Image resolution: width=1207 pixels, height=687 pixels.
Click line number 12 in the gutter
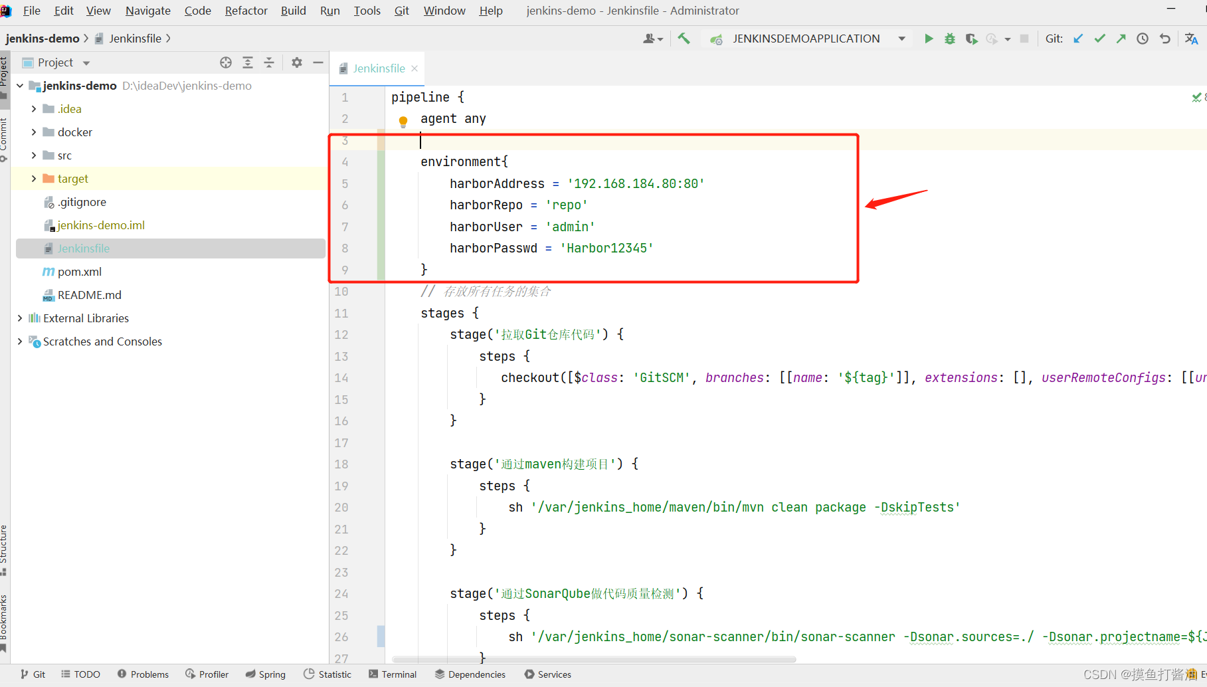point(341,335)
